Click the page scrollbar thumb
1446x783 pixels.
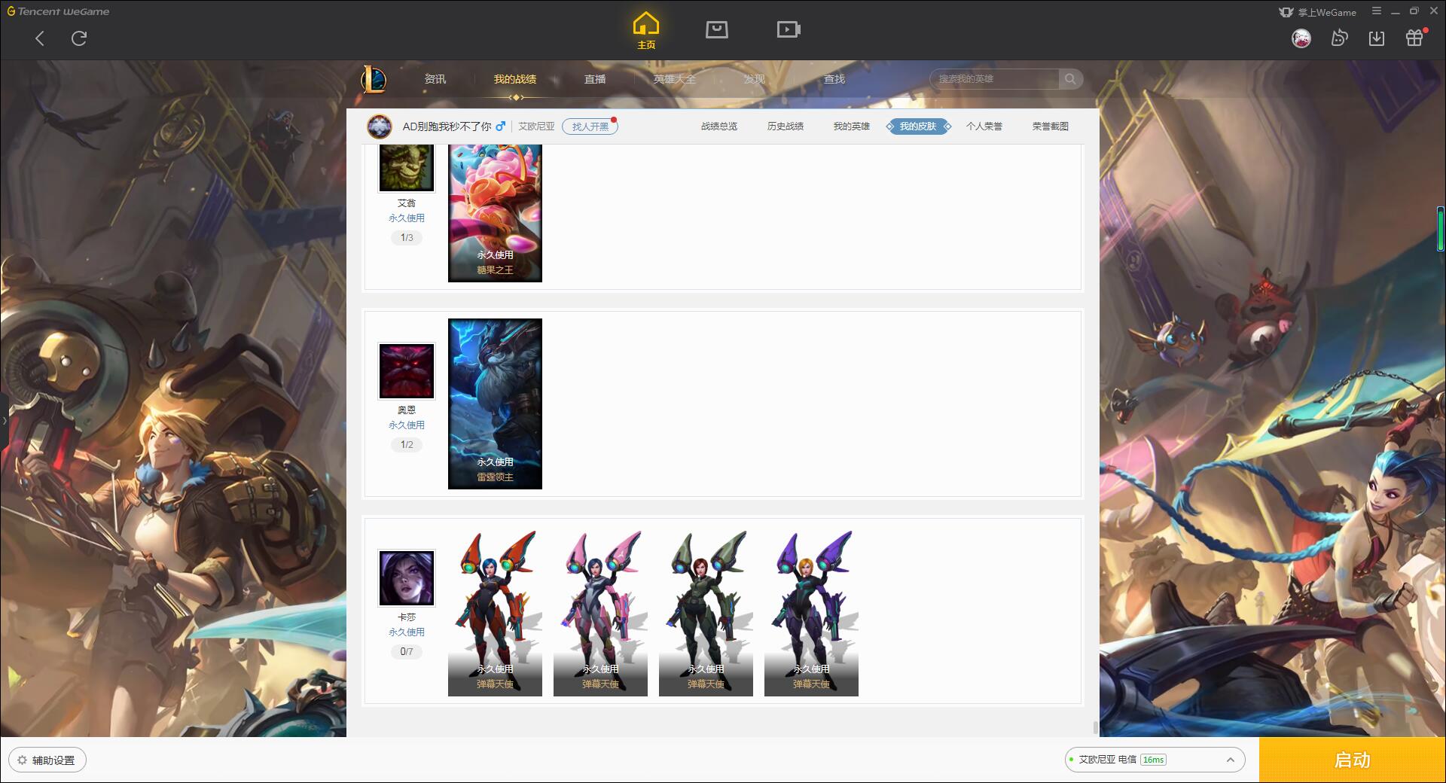click(1096, 727)
